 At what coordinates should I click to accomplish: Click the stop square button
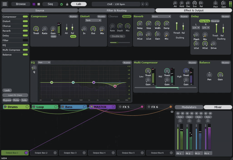[x=39, y=4]
